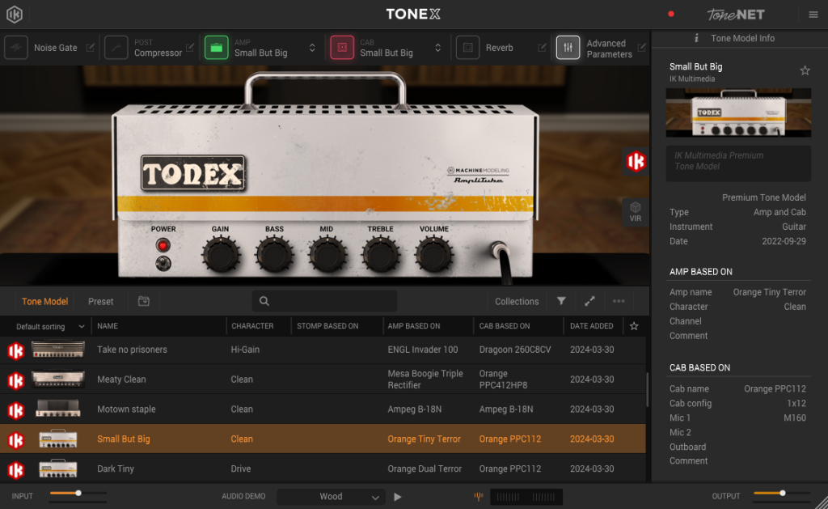Toggle the green AMP enable button
Viewport: 828px width, 509px height.
click(x=217, y=48)
